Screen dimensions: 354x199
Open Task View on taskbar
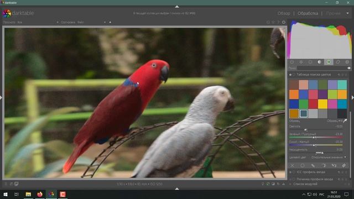pos(17,194)
